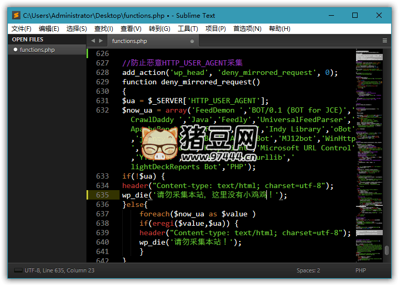Click the vertical scrollbar handle
Viewport: 399px width, 286px height.
coord(387,250)
